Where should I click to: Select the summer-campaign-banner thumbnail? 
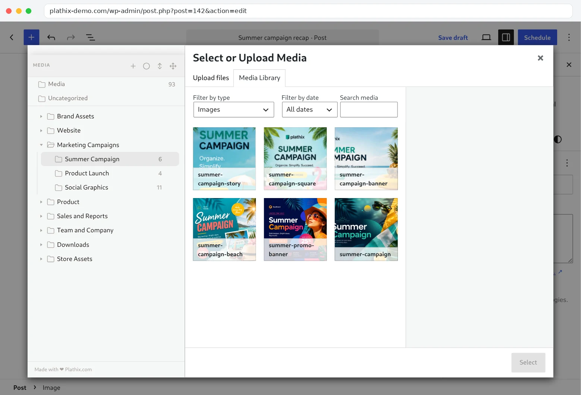[x=366, y=159]
